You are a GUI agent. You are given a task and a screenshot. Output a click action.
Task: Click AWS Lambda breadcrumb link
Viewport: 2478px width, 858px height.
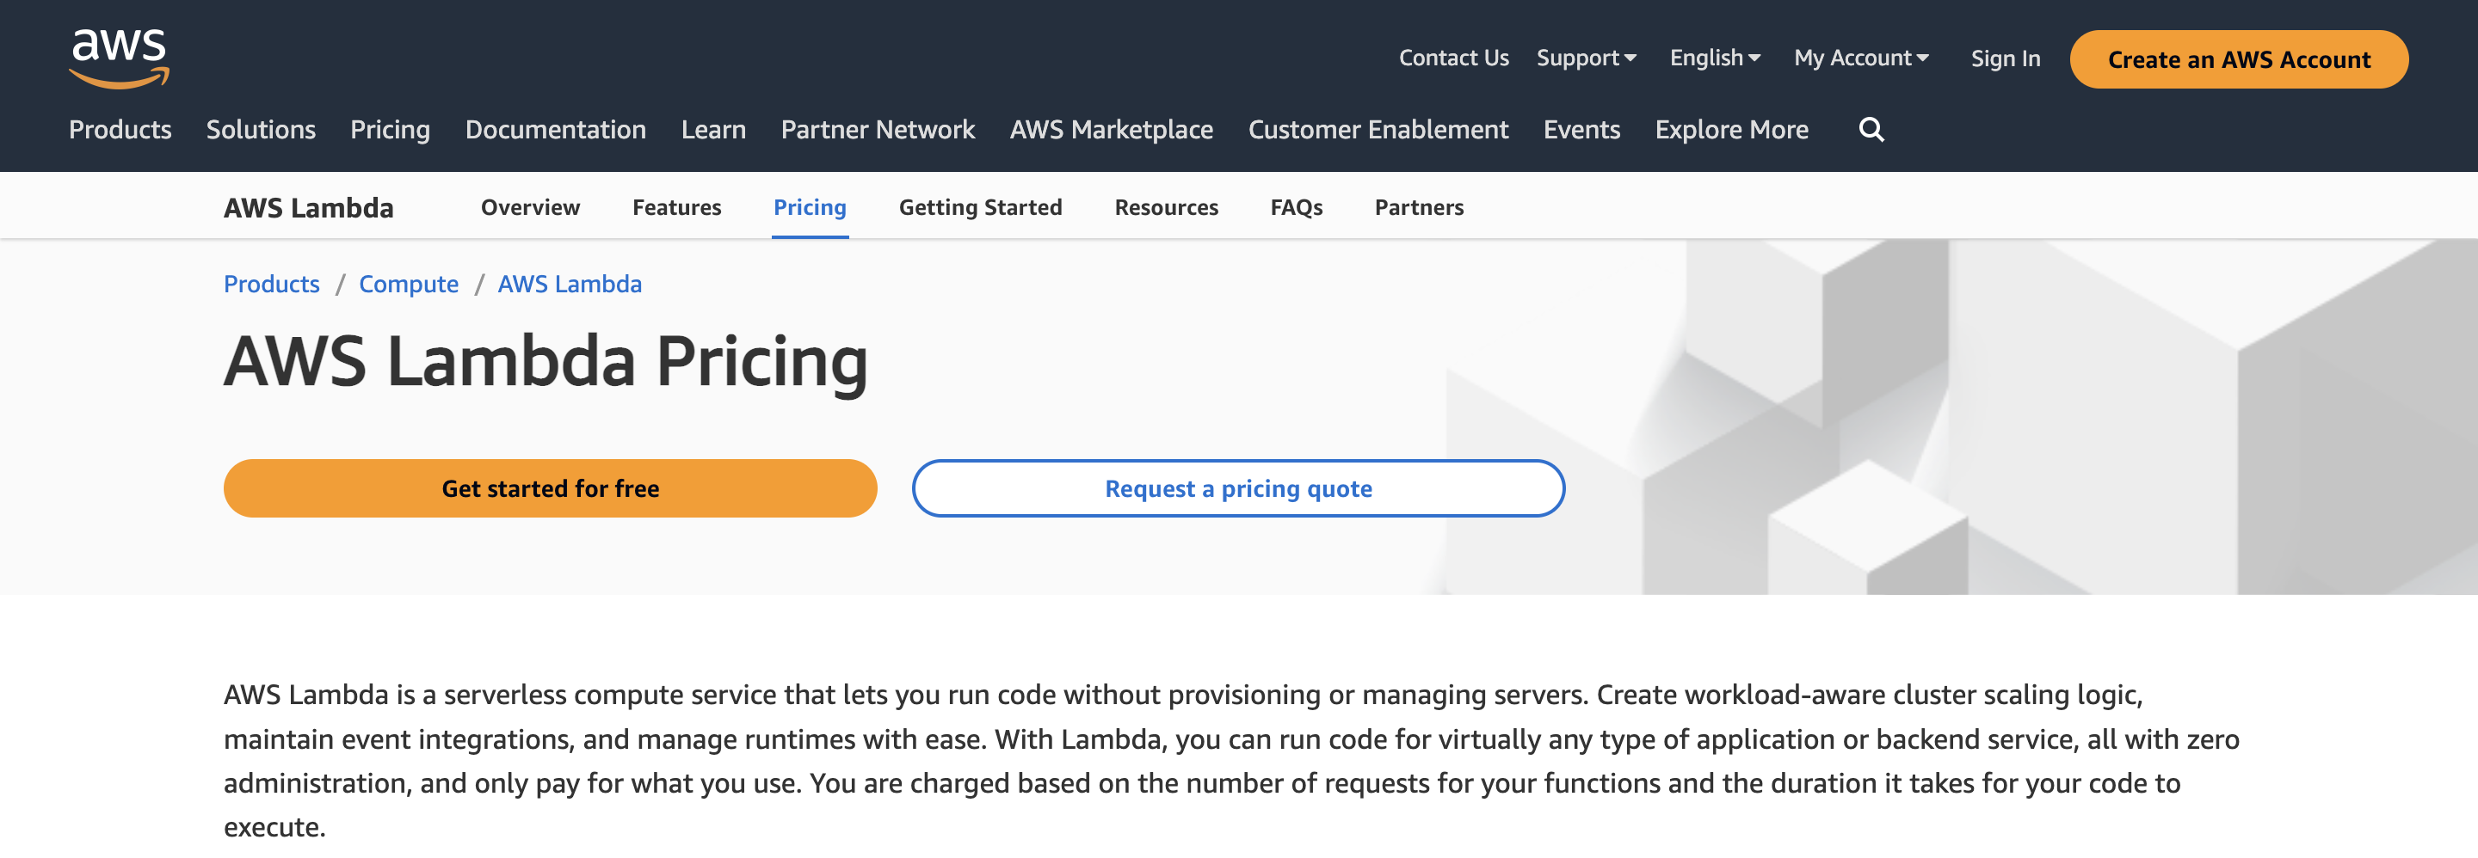(x=570, y=285)
